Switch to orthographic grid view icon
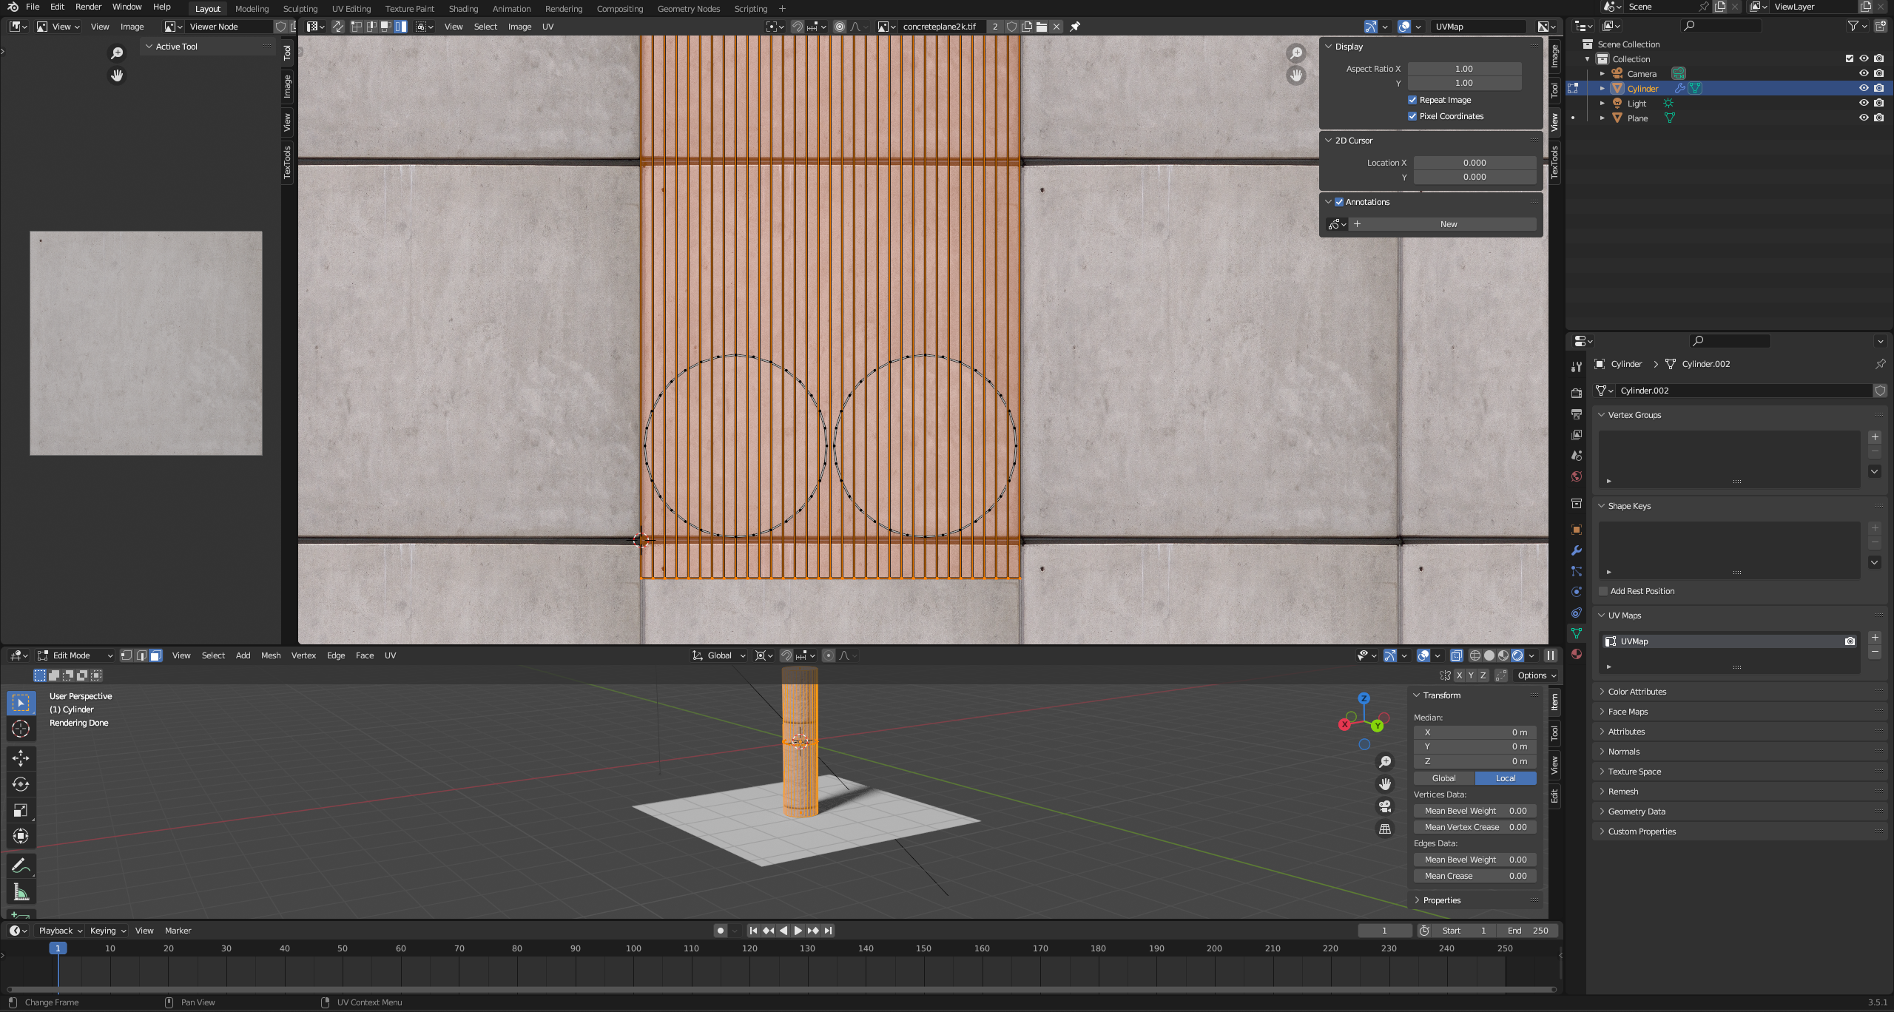 click(1385, 829)
